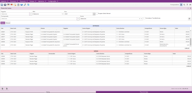Screen dimensions: 192x93
Task: Open the Financeiro menu
Action: pos(24,1)
